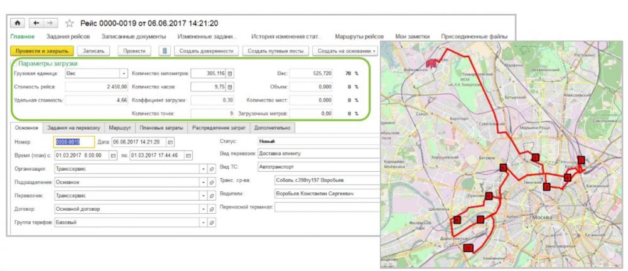Open the Присоединенные файлы section
Image resolution: width=628 pixels, height=271 pixels.
point(474,36)
